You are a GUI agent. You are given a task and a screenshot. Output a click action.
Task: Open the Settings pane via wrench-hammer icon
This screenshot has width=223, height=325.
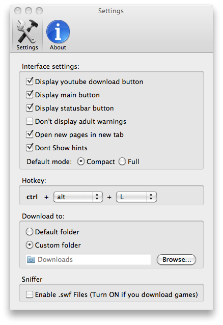(27, 35)
